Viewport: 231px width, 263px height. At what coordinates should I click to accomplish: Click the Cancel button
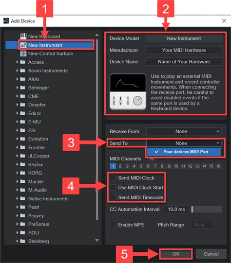tap(211, 254)
